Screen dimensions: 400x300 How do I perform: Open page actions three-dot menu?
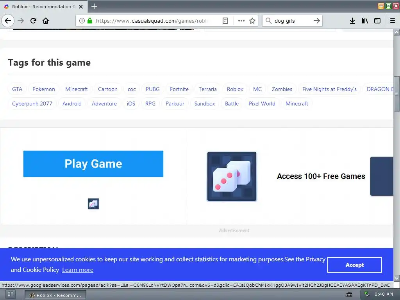pos(241,21)
